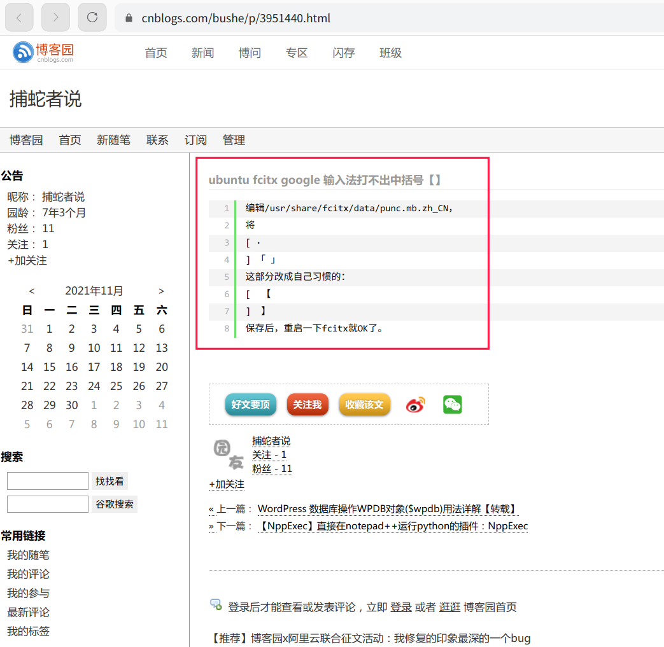Image resolution: width=664 pixels, height=647 pixels.
Task: Click the 好文要顶 button
Action: [251, 405]
